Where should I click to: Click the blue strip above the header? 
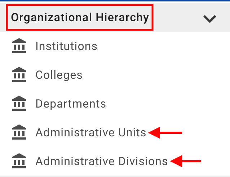click(x=115, y=1)
